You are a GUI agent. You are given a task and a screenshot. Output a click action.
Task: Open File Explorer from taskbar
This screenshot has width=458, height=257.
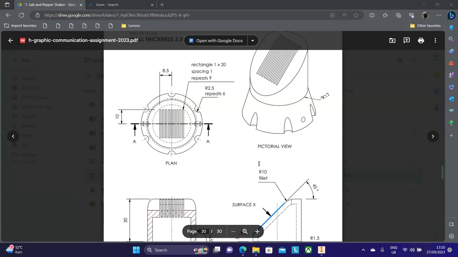[x=256, y=250]
